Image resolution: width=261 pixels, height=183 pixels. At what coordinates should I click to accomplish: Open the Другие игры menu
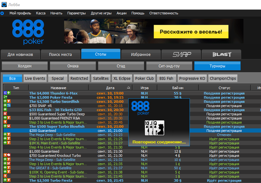[101, 13]
